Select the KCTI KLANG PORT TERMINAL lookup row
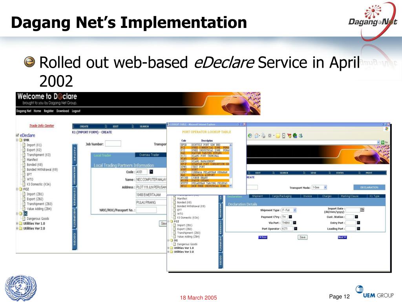Viewport: 402px width, 302px height. (205, 156)
